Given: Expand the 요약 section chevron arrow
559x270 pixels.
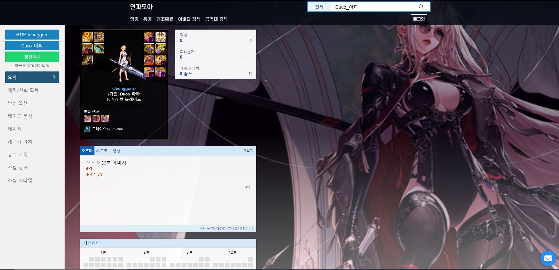Looking at the screenshot, I should point(54,77).
